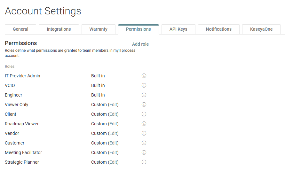Screen dimensions: 285x172
Task: Click Edit link for Roadmap Viewer role
Action: pyautogui.click(x=113, y=124)
